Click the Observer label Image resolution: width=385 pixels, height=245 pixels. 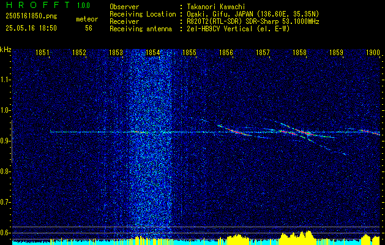[124, 7]
